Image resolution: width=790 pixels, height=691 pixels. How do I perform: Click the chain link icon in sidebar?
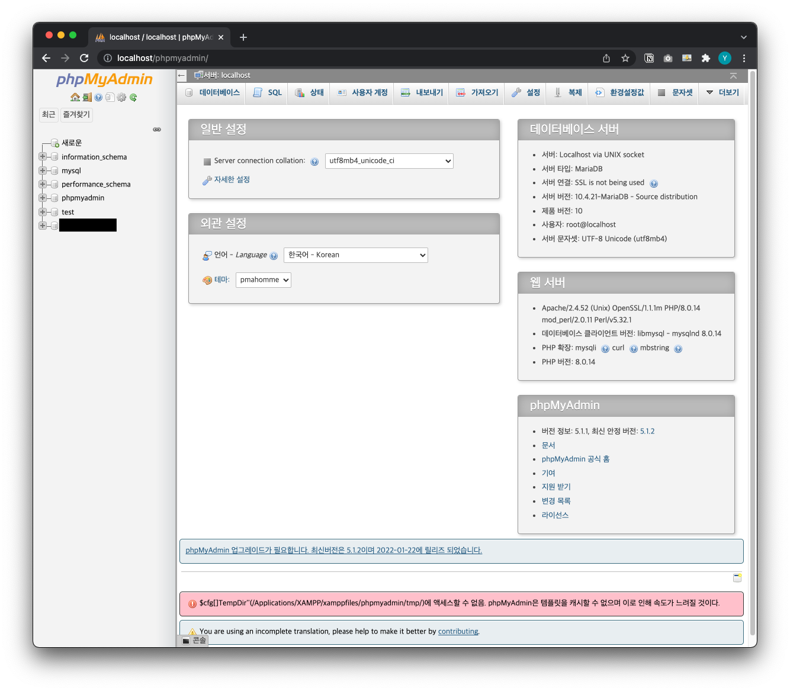157,129
